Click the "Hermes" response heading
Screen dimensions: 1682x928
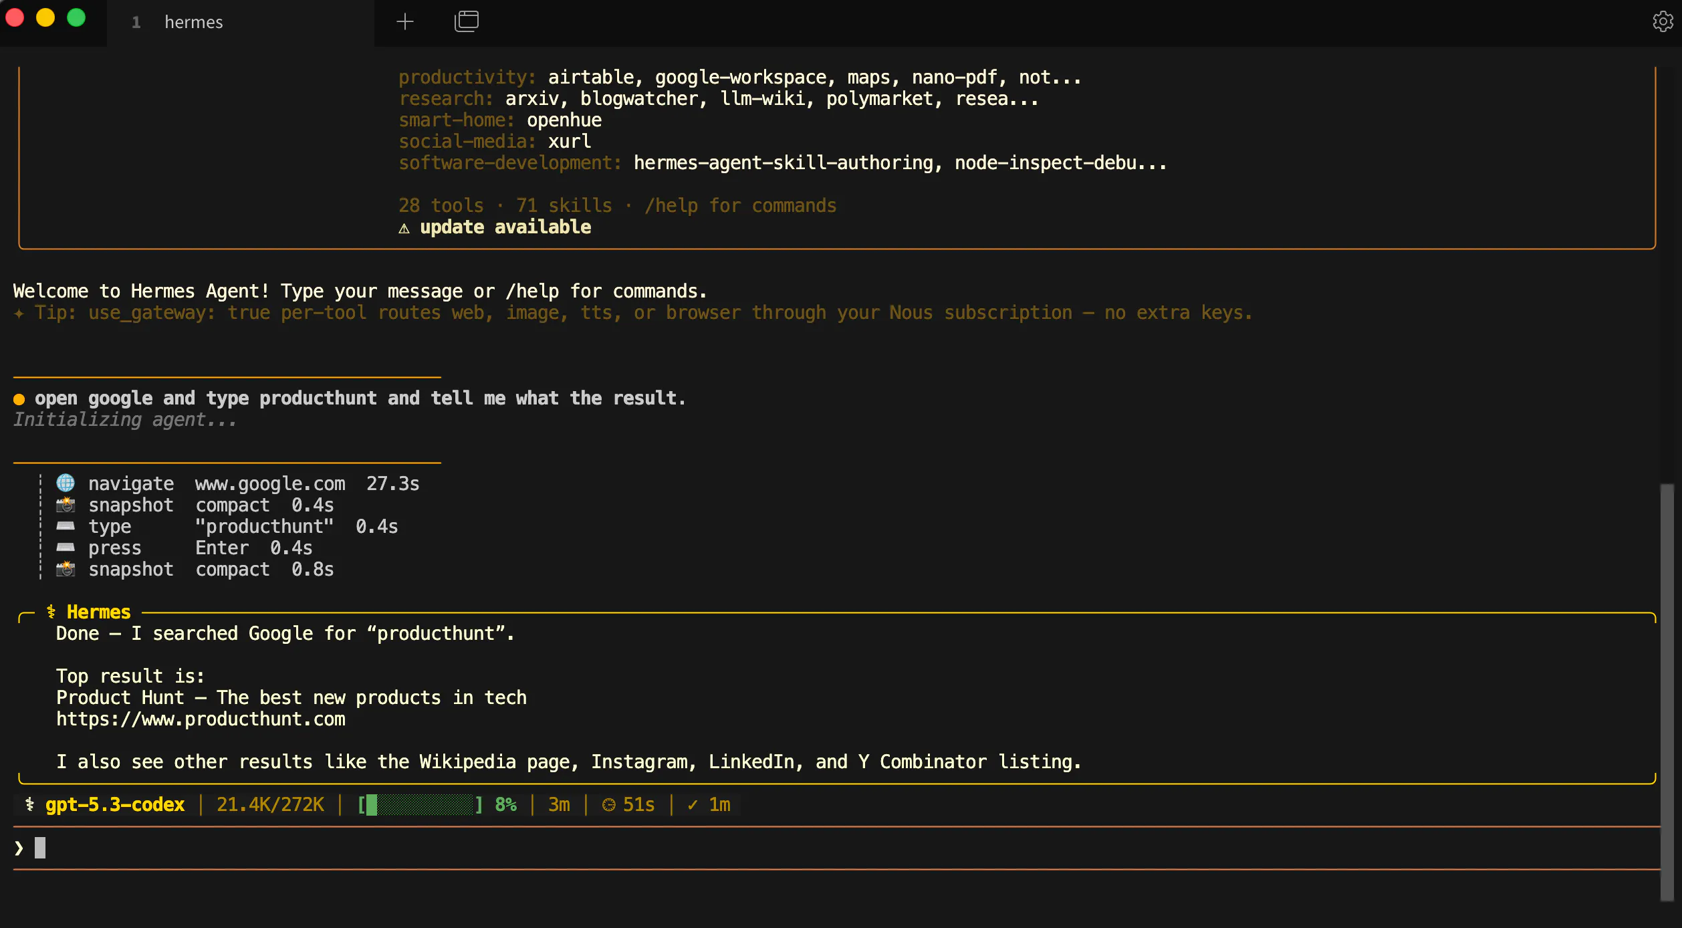99,612
